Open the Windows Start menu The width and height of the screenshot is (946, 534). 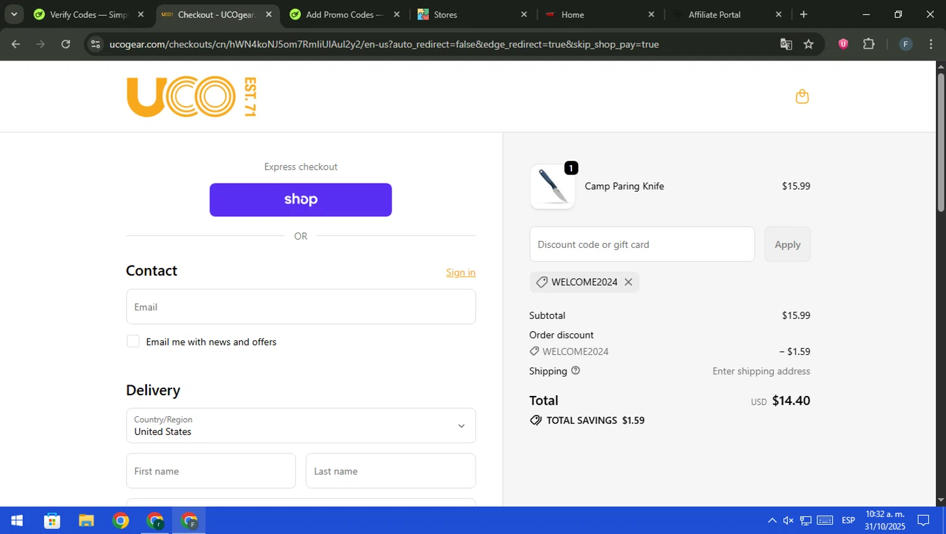pyautogui.click(x=17, y=521)
